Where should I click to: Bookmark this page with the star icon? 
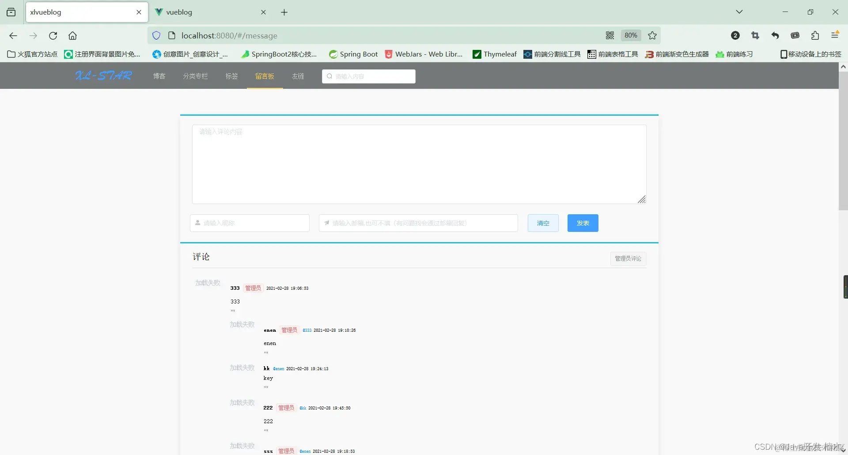pyautogui.click(x=652, y=36)
